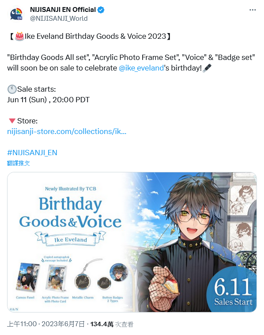Click the @NIJISANJI_World handle
Screen dimensions: 264x335
pos(59,19)
